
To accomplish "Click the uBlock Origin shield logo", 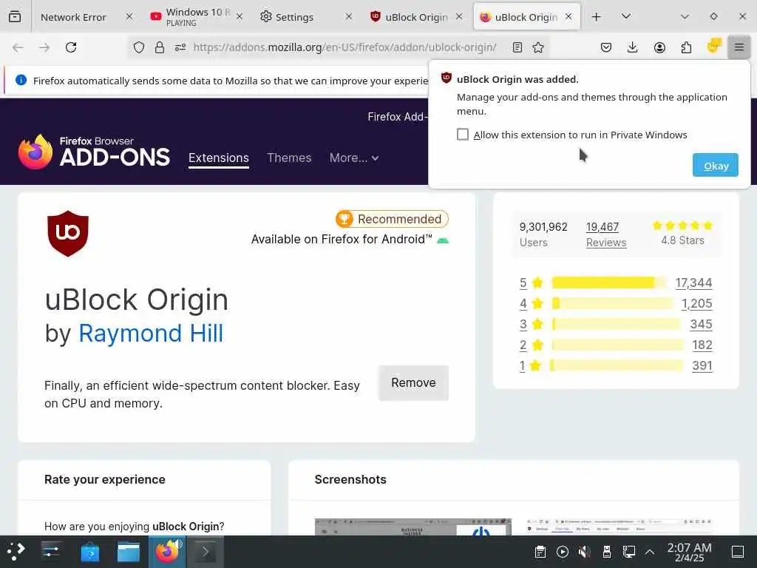I will pos(68,233).
